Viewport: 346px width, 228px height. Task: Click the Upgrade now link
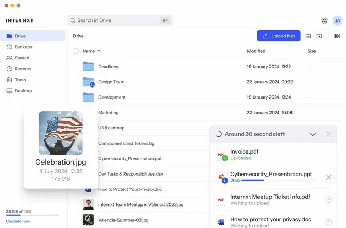coord(18,221)
